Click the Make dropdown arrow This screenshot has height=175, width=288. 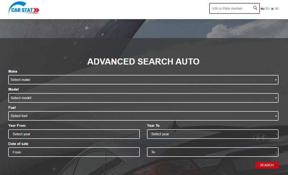click(x=276, y=80)
